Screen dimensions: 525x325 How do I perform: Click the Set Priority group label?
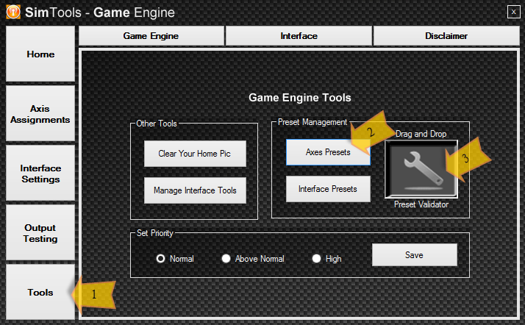coord(154,233)
